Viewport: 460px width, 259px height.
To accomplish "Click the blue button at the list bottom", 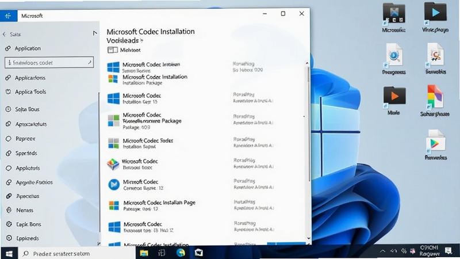I will point(286,243).
